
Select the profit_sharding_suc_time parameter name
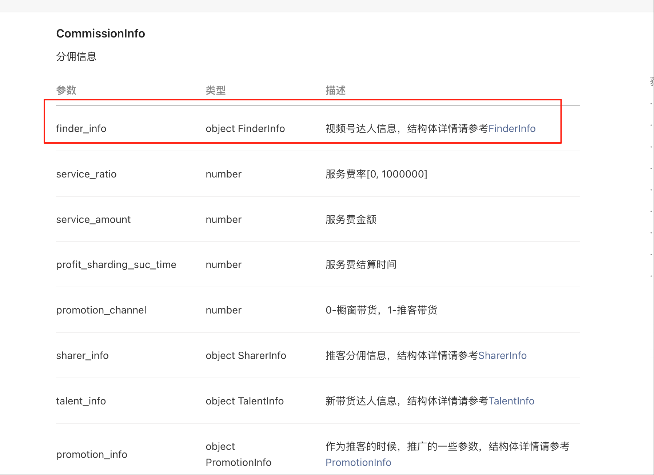point(116,264)
